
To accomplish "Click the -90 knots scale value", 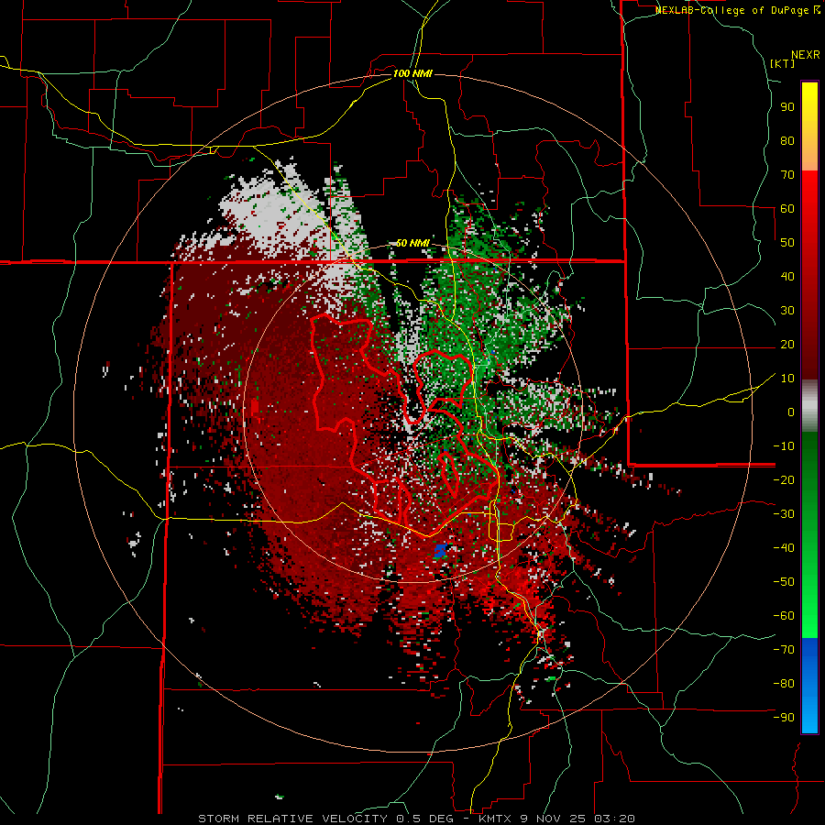I will 784,718.
